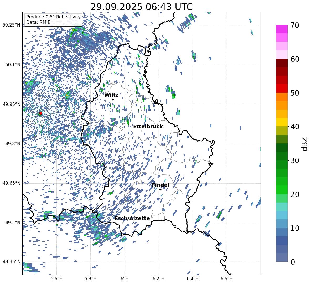The image size is (311, 284).
Task: Select the Findel city label
Action: pos(160,185)
